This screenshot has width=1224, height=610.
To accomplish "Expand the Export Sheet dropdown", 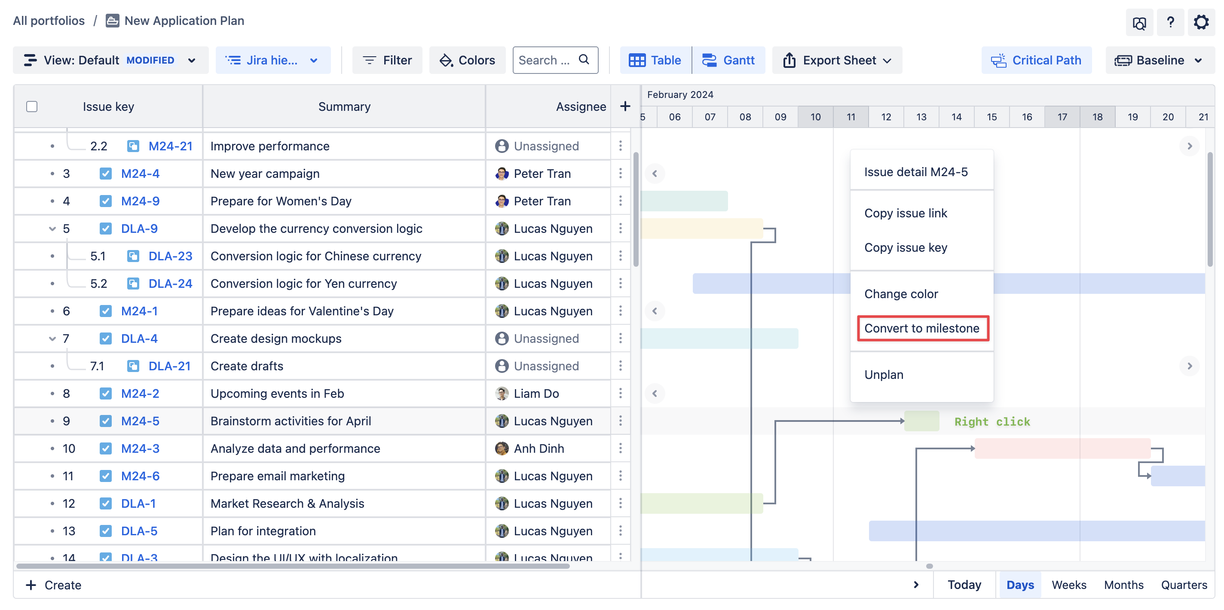I will 837,60.
